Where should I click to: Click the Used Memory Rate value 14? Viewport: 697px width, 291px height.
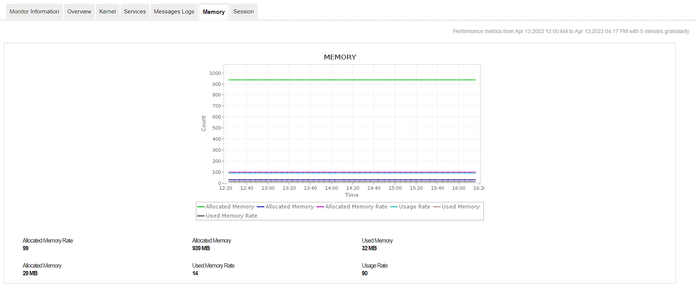coord(195,273)
